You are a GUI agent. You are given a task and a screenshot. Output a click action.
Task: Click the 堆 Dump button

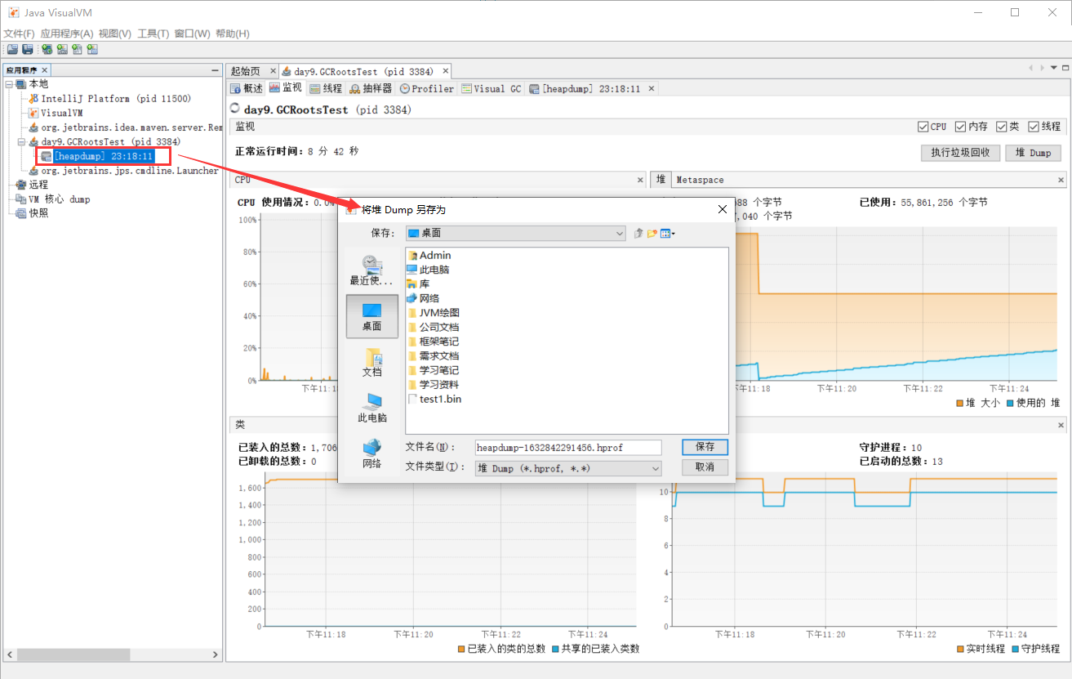click(x=1034, y=153)
